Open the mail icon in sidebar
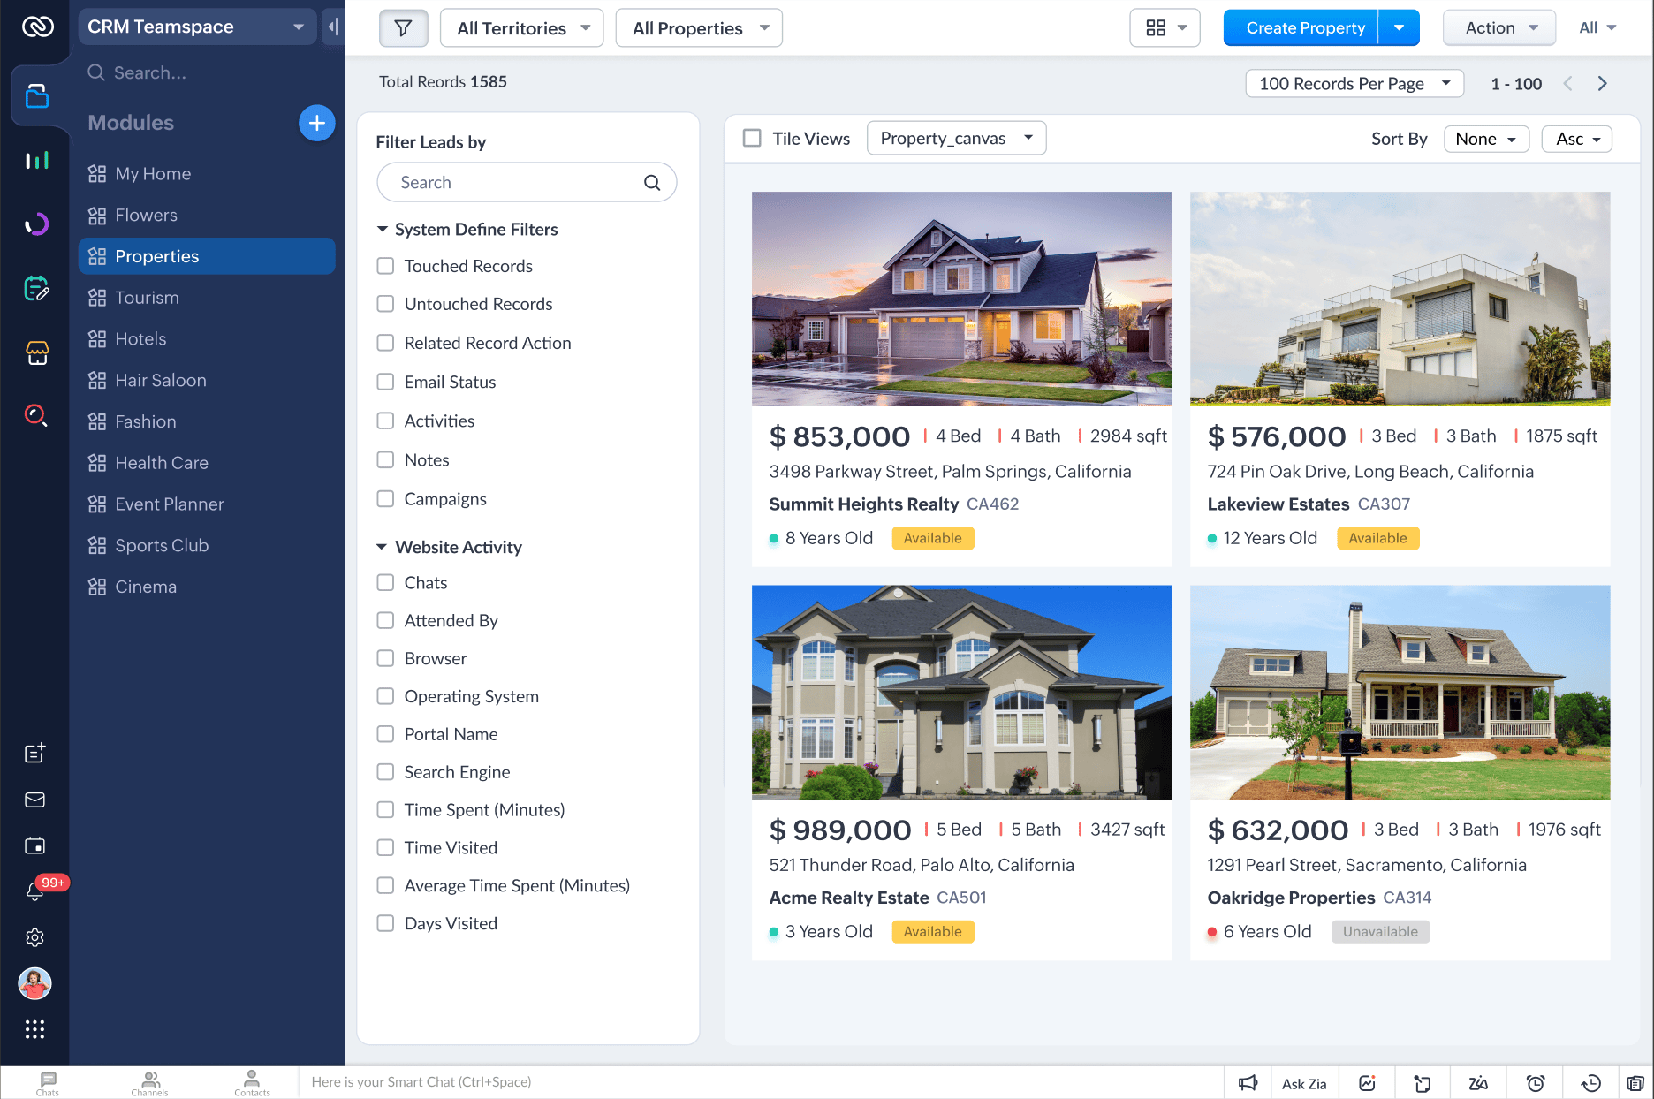1654x1099 pixels. tap(34, 800)
